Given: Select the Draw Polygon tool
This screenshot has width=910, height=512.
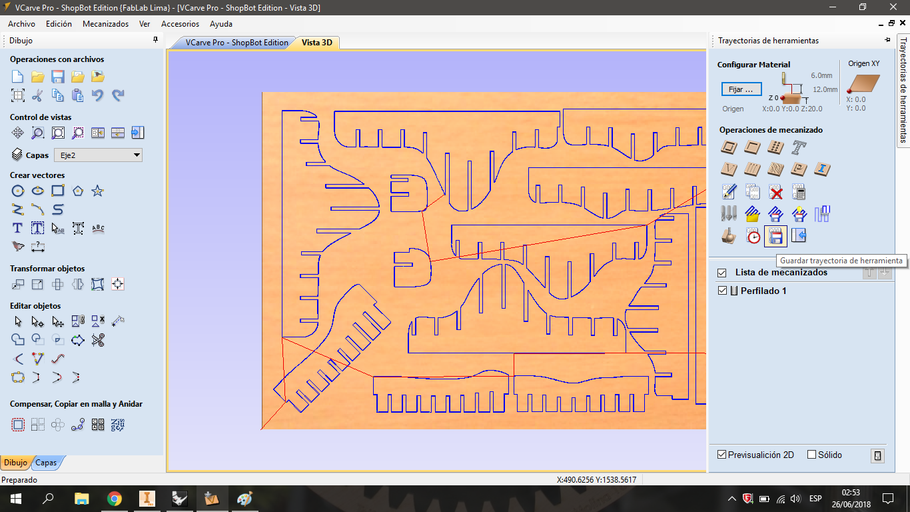Looking at the screenshot, I should click(78, 191).
